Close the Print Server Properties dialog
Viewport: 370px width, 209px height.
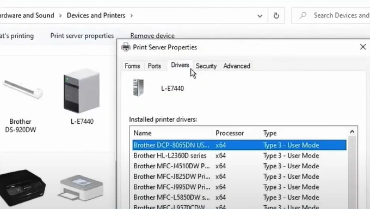click(x=363, y=47)
